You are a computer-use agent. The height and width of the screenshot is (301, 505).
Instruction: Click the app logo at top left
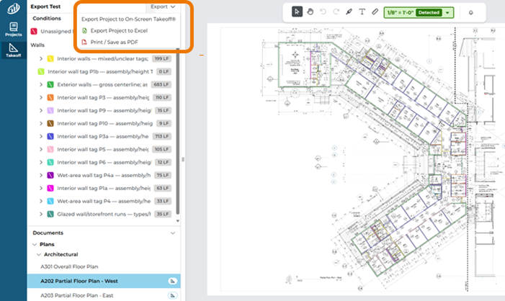pos(13,9)
